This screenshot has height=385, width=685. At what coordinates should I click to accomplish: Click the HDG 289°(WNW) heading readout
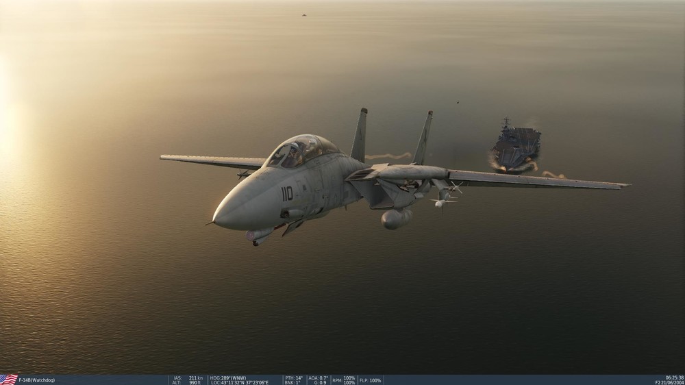tap(227, 378)
